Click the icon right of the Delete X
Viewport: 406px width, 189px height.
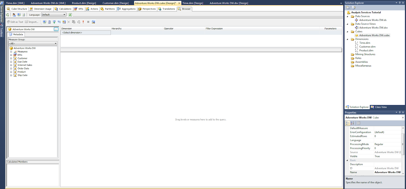tap(74, 22)
